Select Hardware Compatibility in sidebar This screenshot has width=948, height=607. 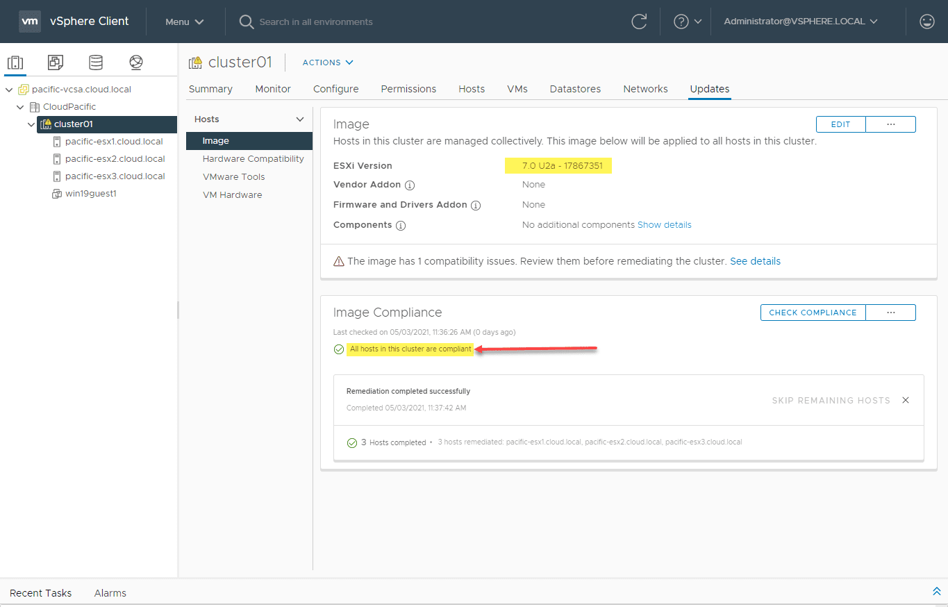(253, 159)
